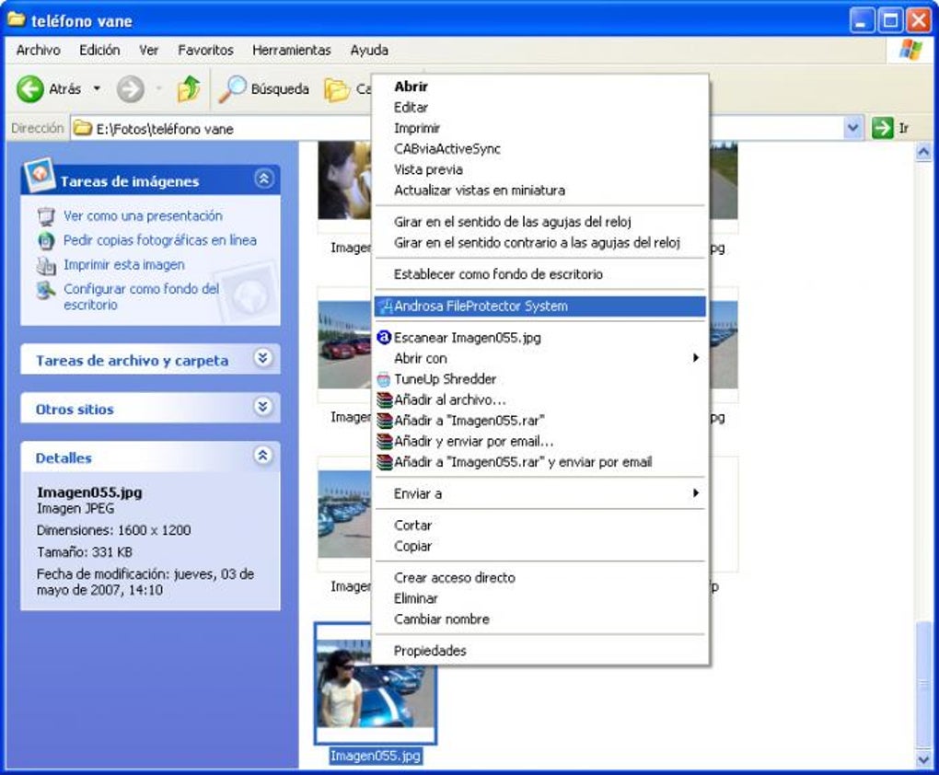
Task: Open Propiedades from the context menu
Action: coord(539,651)
